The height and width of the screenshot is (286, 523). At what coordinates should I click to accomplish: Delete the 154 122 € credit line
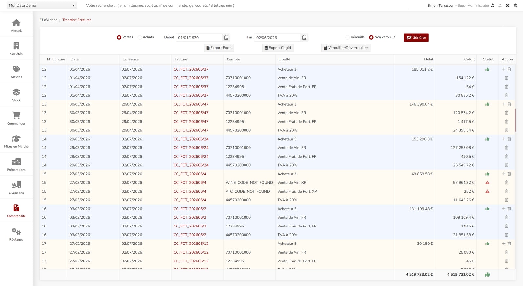click(506, 78)
